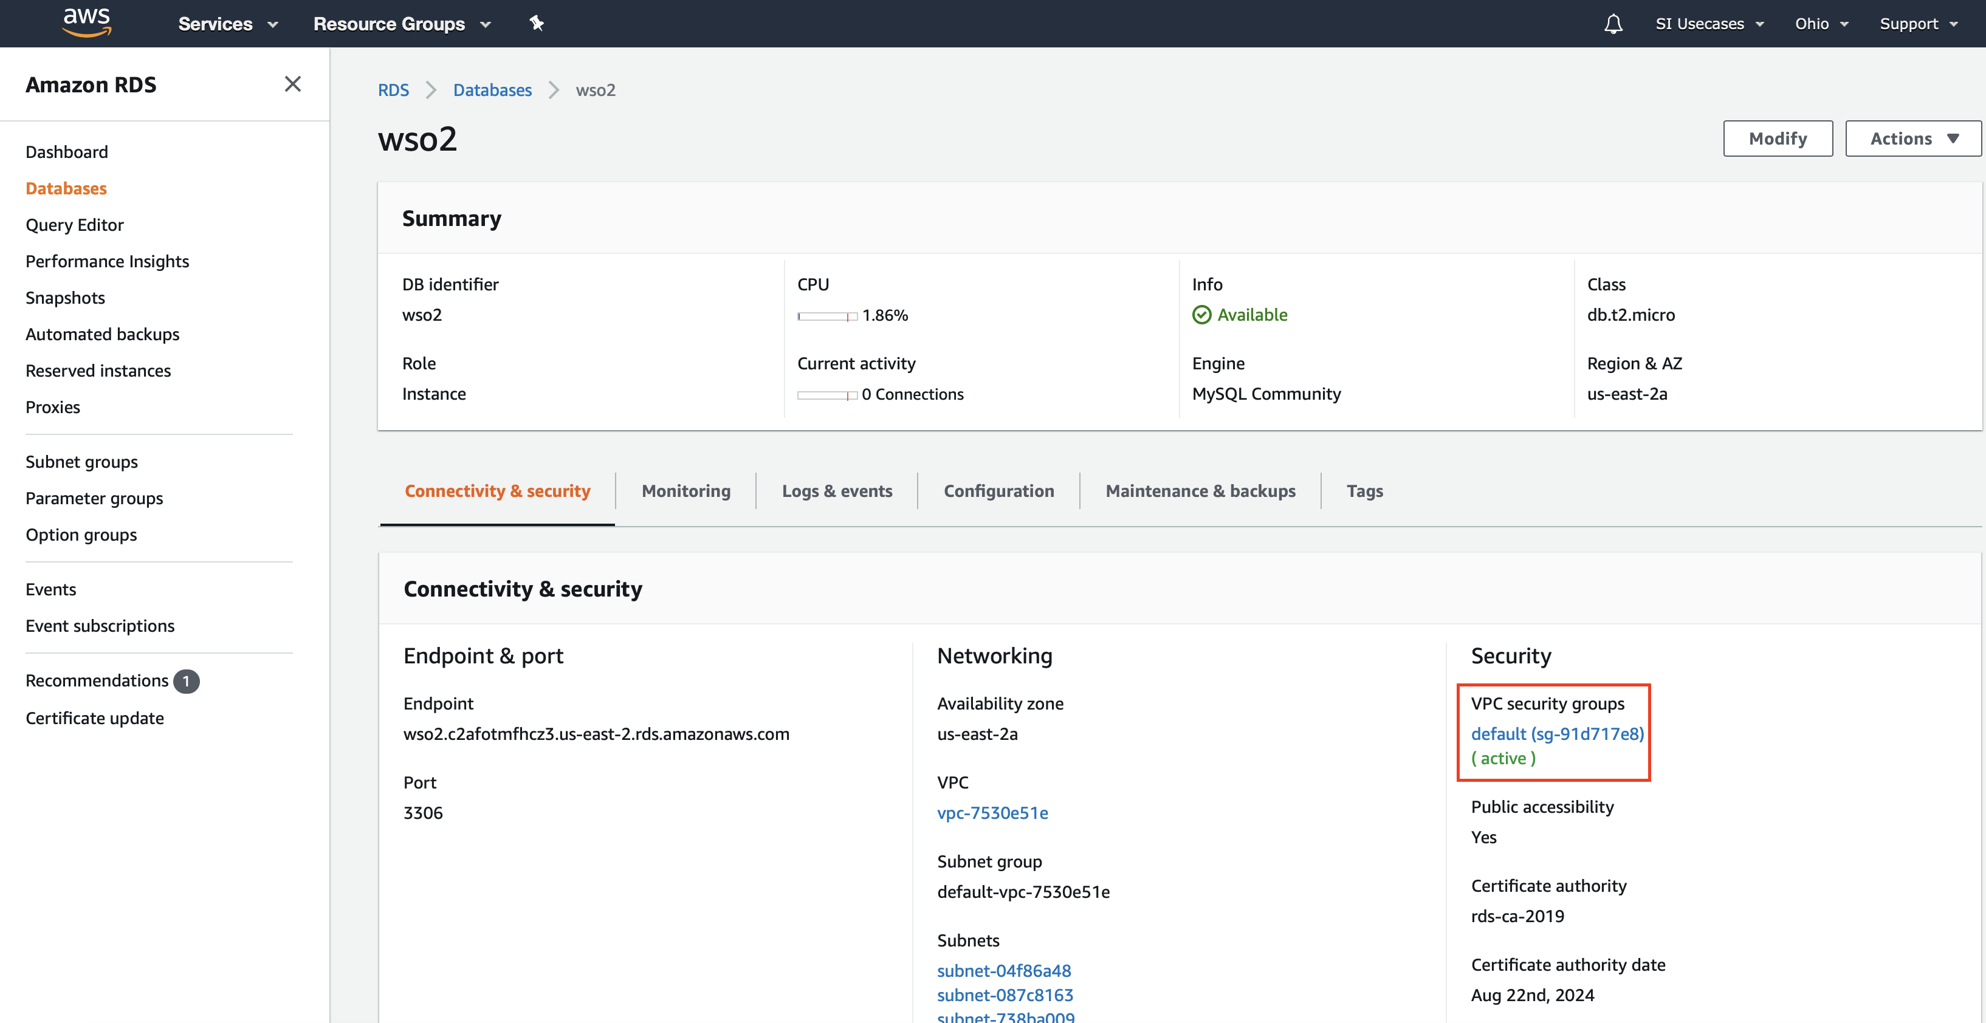Open Option groups in sidebar
Viewport: 1986px width, 1023px height.
point(81,535)
